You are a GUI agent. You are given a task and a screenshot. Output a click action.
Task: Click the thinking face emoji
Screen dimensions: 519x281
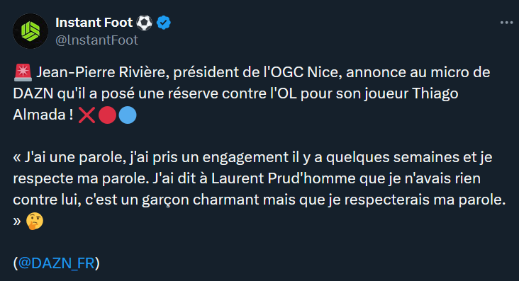35,221
